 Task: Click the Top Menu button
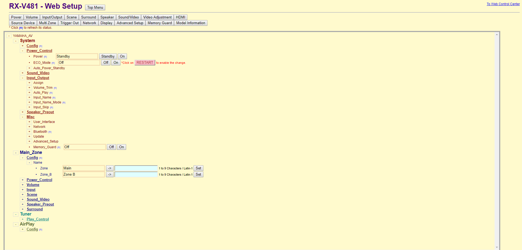point(95,8)
